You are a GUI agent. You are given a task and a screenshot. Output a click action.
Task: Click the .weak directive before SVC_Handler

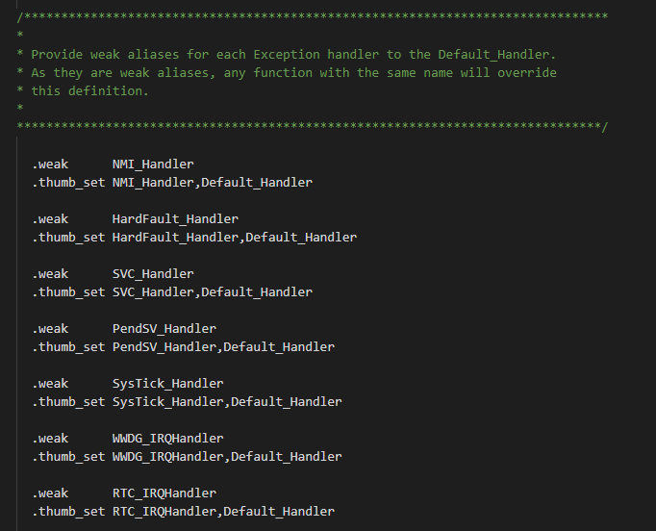pyautogui.click(x=50, y=274)
